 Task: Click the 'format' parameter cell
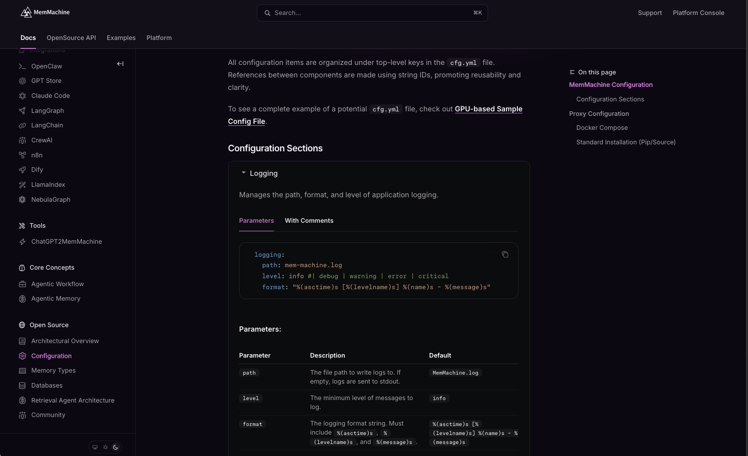coord(252,424)
